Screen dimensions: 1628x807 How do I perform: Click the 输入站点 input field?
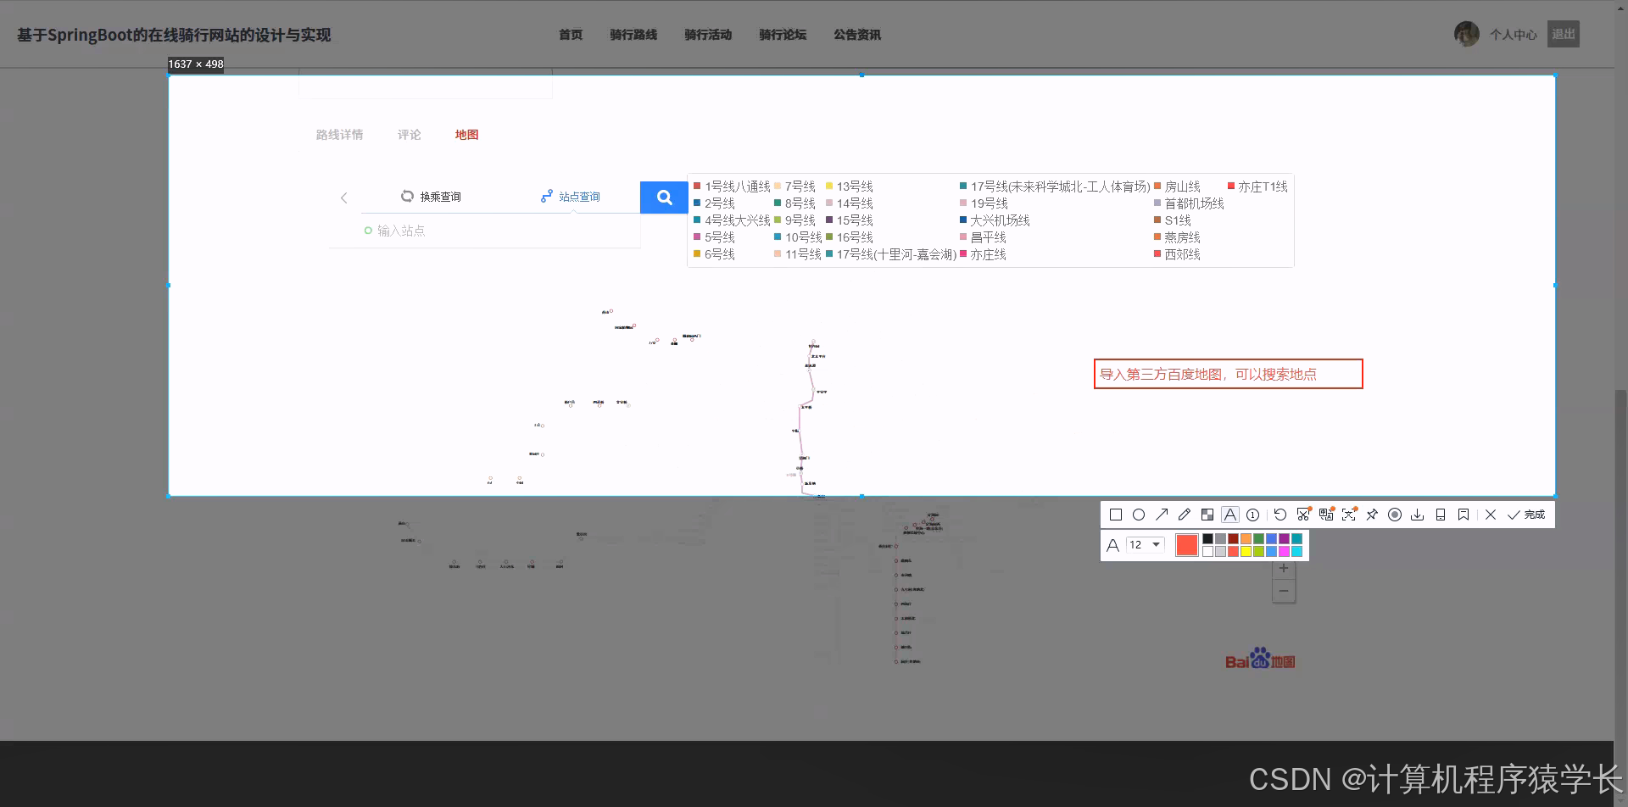pos(404,230)
